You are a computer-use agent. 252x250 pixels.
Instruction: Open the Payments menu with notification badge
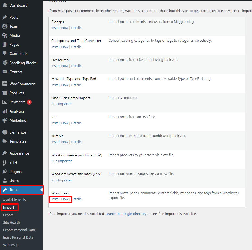[18, 102]
